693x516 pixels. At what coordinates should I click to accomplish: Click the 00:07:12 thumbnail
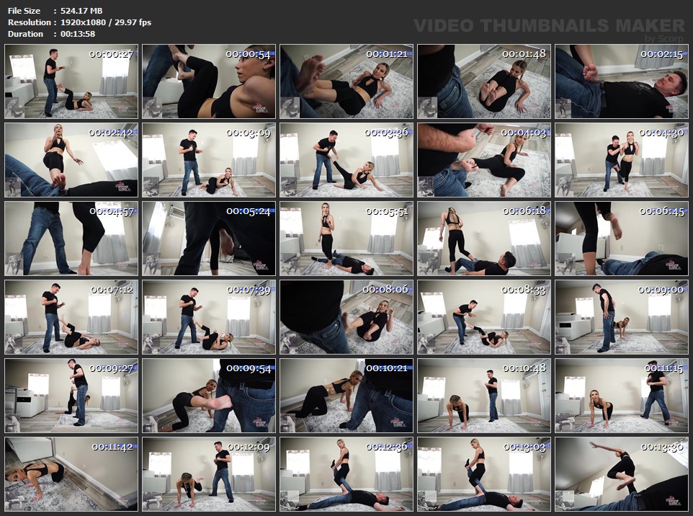pyautogui.click(x=71, y=317)
